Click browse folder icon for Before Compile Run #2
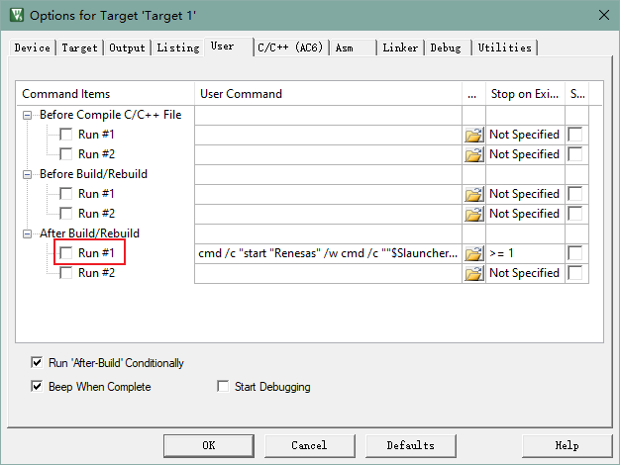The image size is (620, 465). pos(473,154)
